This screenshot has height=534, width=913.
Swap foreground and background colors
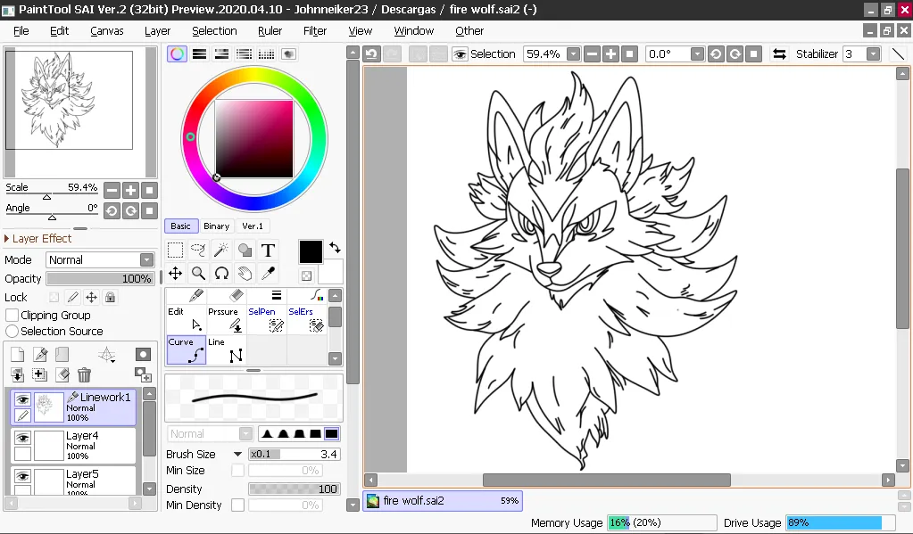click(335, 247)
